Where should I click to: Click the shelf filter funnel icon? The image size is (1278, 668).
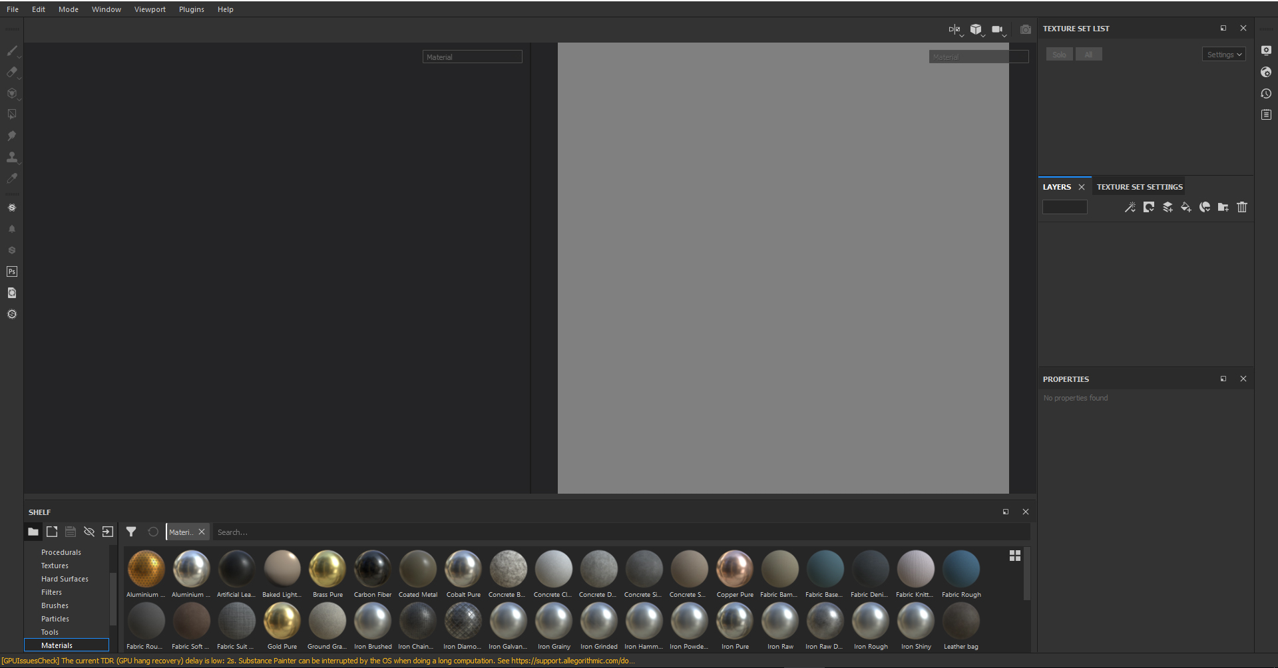click(131, 532)
